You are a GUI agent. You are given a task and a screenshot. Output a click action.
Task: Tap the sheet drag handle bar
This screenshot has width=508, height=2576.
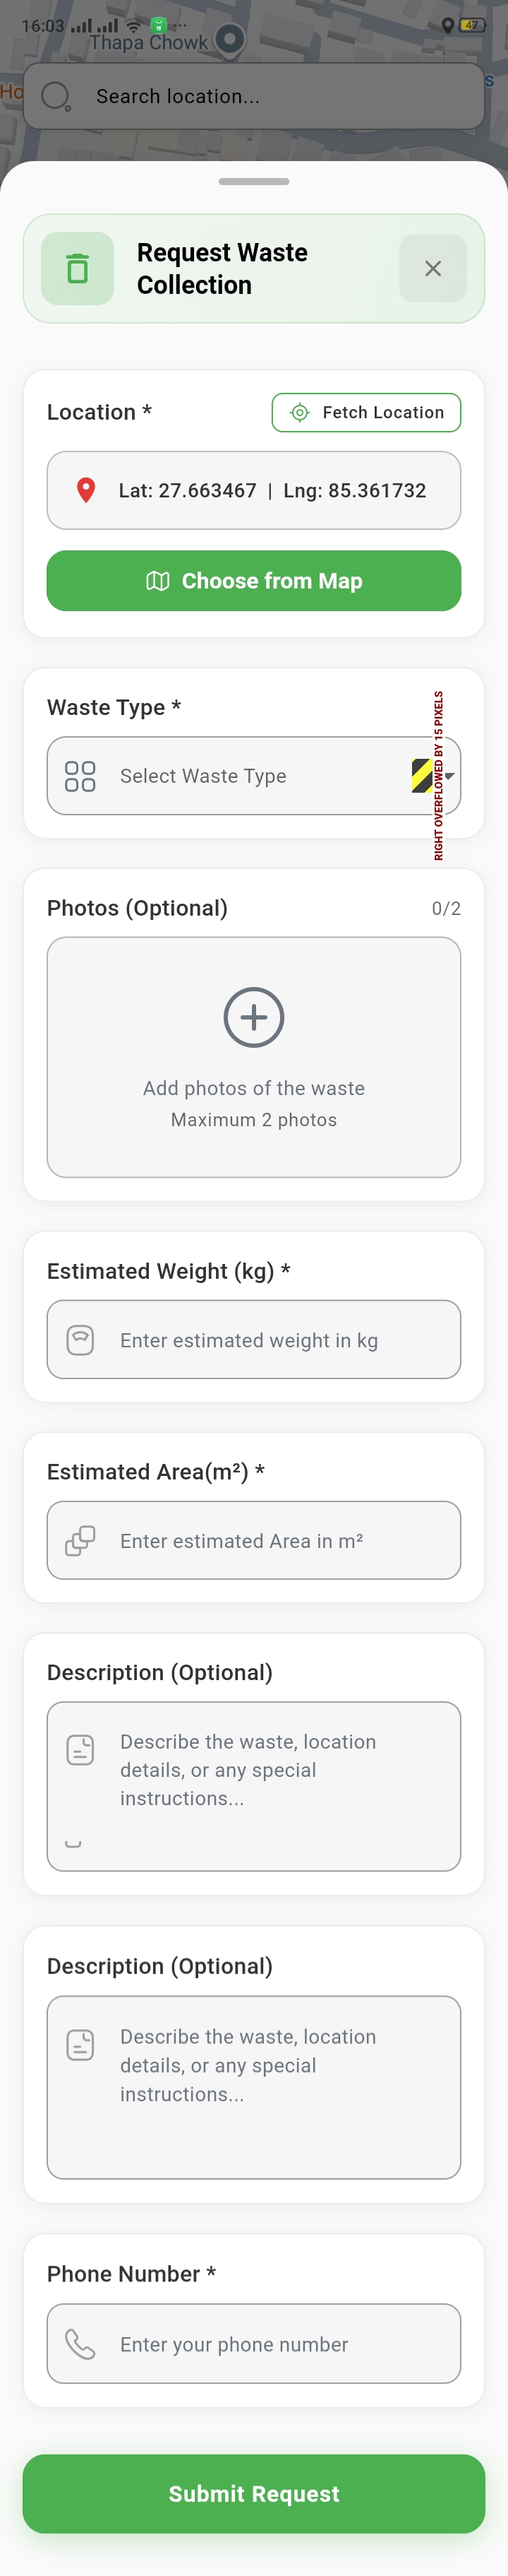click(253, 182)
